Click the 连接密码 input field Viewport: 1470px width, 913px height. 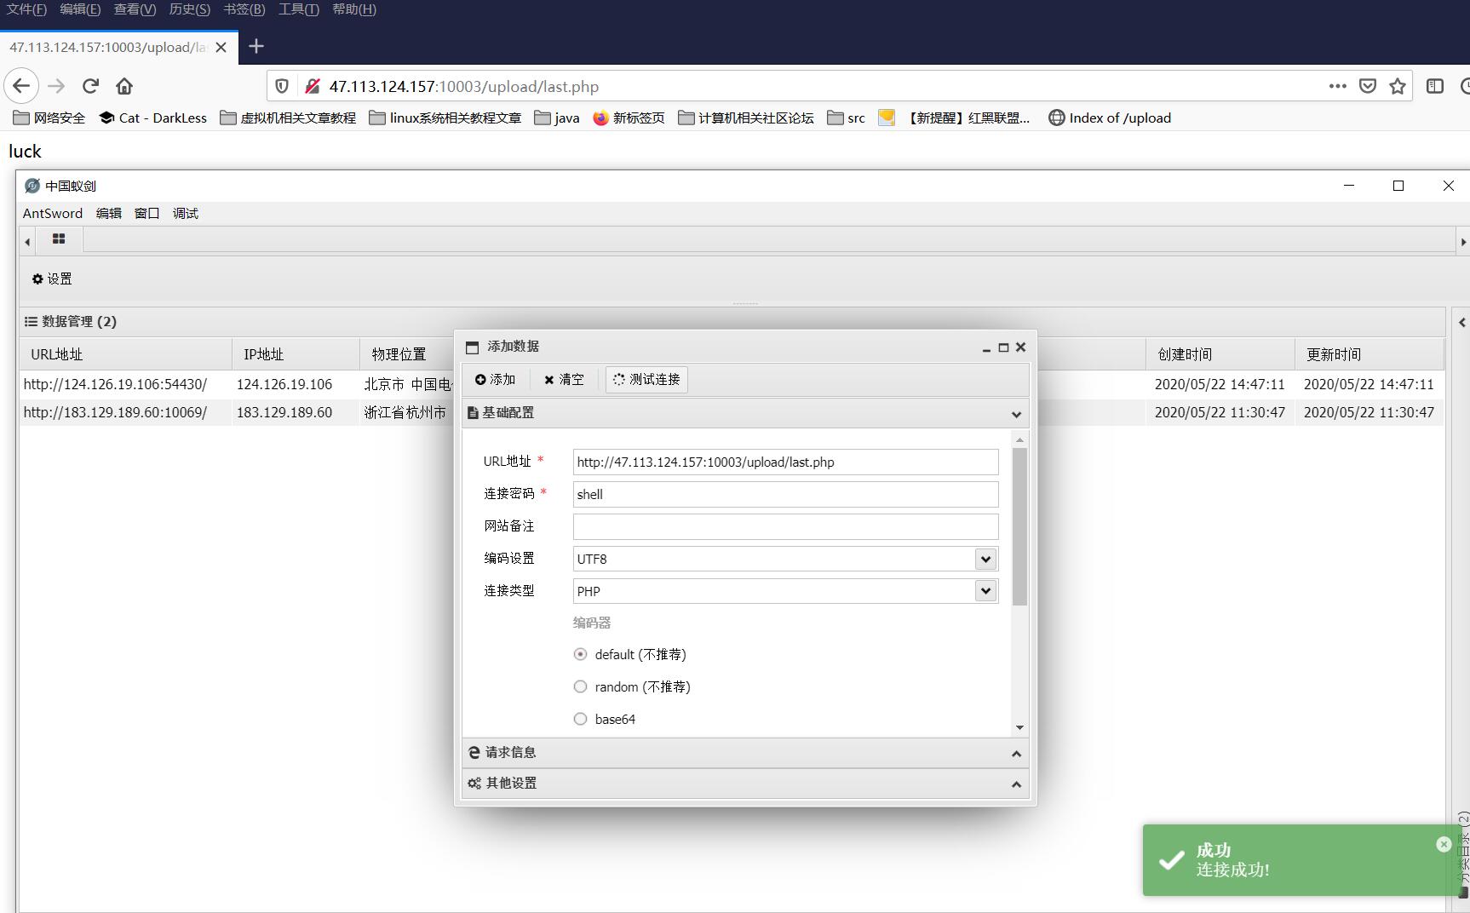point(785,494)
